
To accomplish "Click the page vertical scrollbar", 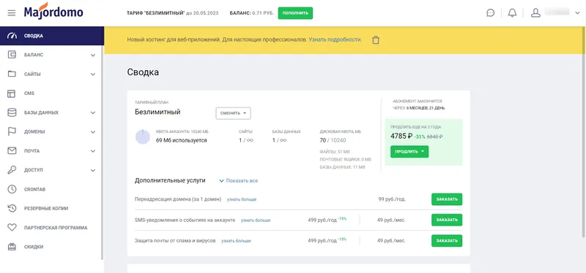I will [x=584, y=132].
